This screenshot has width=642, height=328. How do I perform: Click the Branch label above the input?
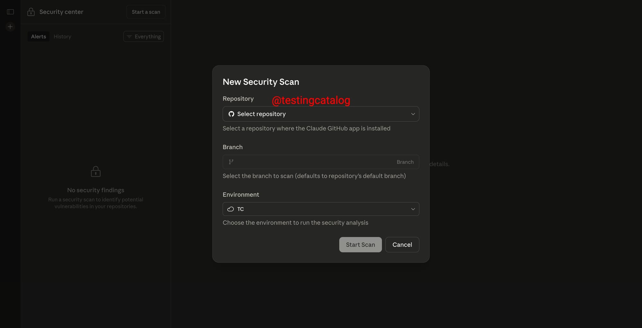pos(233,147)
